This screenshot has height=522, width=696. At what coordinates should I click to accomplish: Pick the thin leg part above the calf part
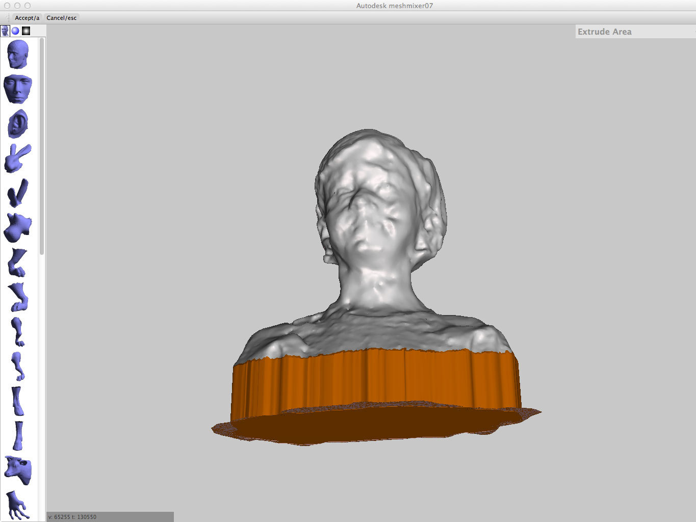tap(18, 366)
